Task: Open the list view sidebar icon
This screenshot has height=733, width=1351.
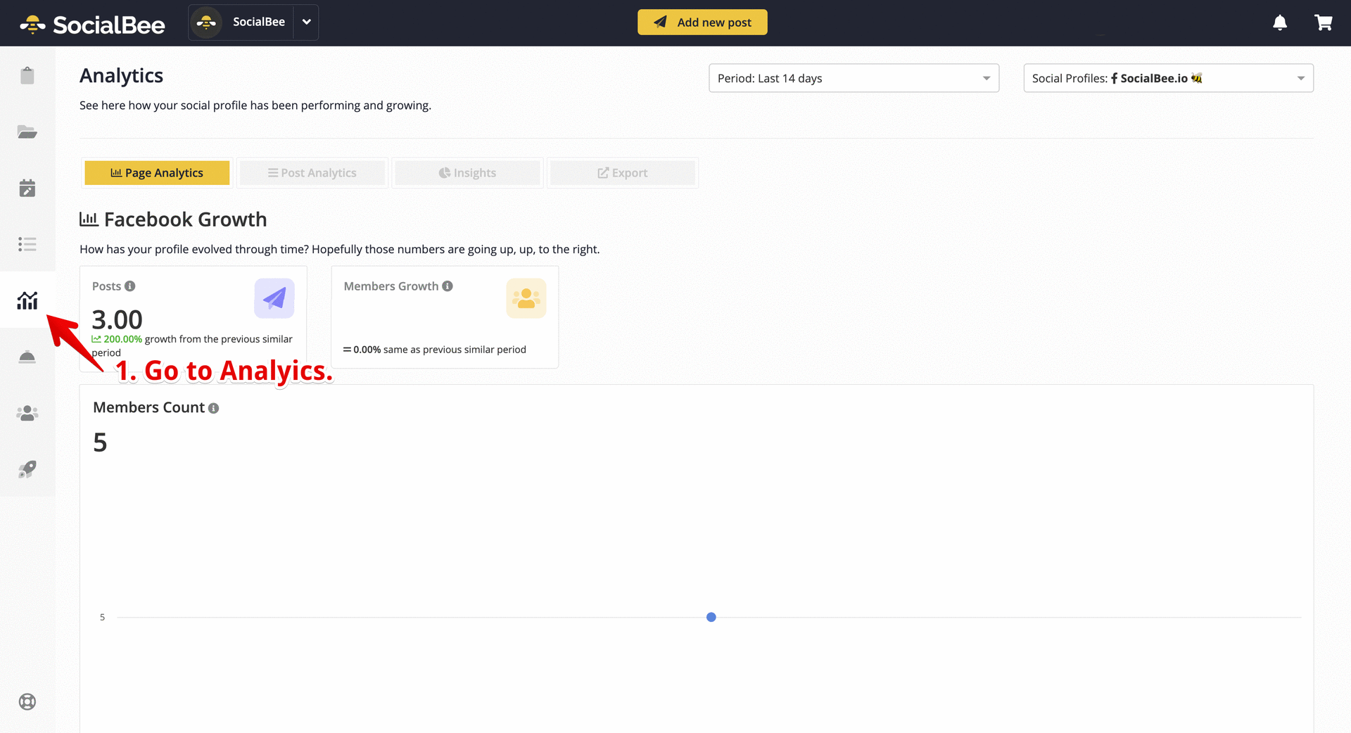Action: pyautogui.click(x=27, y=244)
